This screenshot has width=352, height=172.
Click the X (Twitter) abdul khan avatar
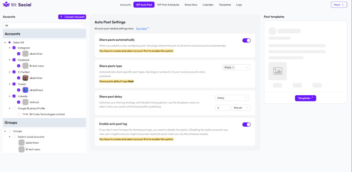(x=25, y=78)
